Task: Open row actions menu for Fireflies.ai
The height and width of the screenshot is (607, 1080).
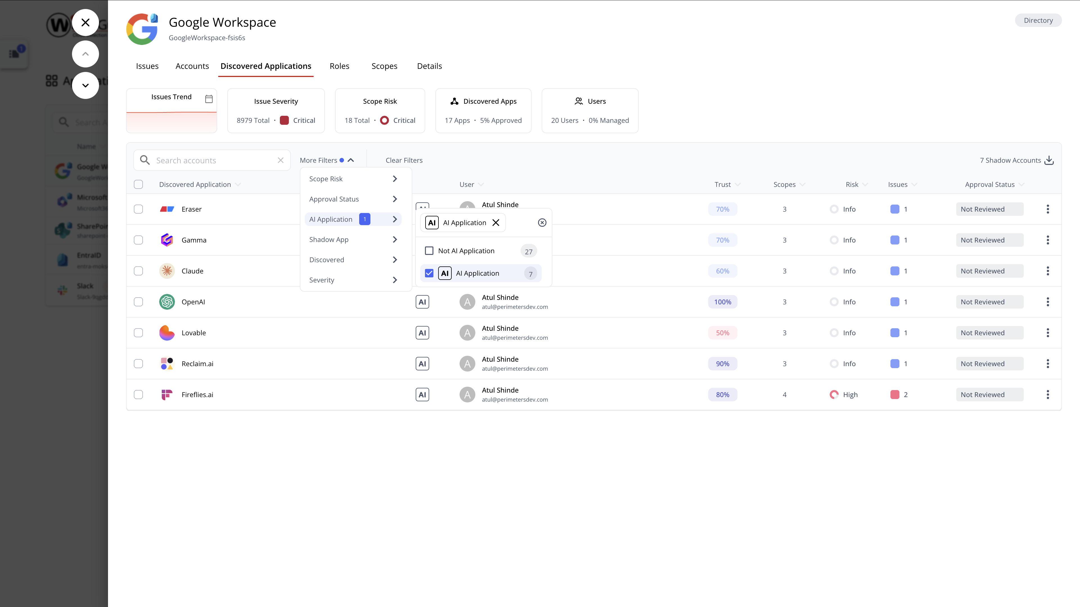Action: [x=1048, y=395]
